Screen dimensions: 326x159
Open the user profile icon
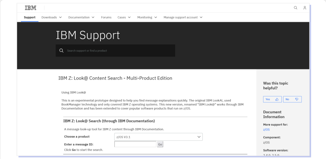(x=305, y=8)
